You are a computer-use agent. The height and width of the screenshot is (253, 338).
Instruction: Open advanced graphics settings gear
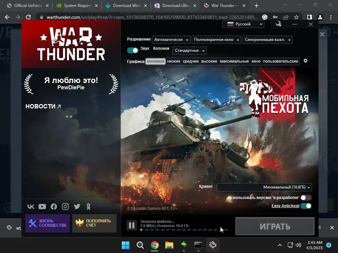click(x=305, y=61)
